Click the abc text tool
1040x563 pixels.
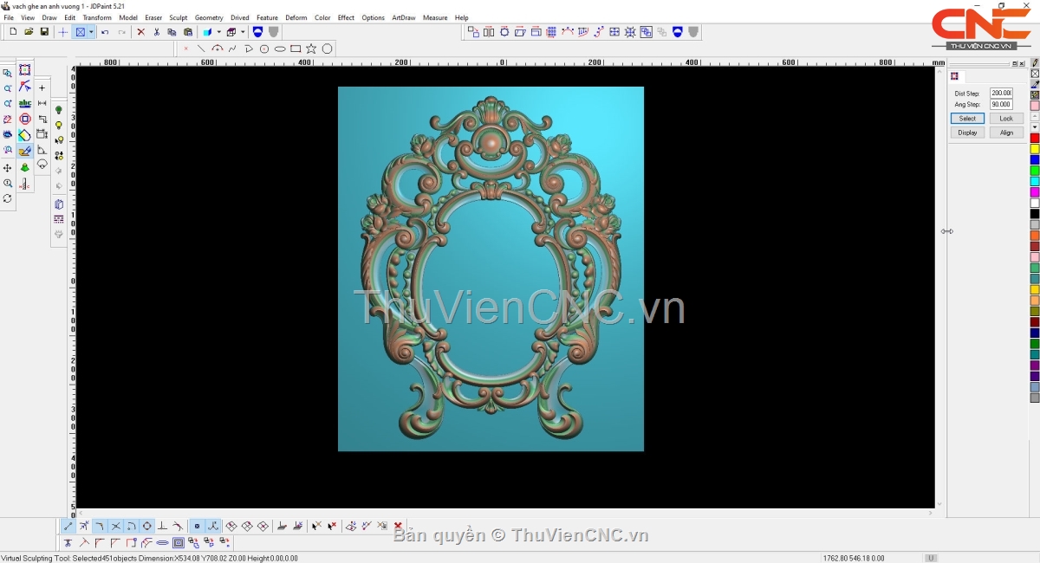(24, 104)
